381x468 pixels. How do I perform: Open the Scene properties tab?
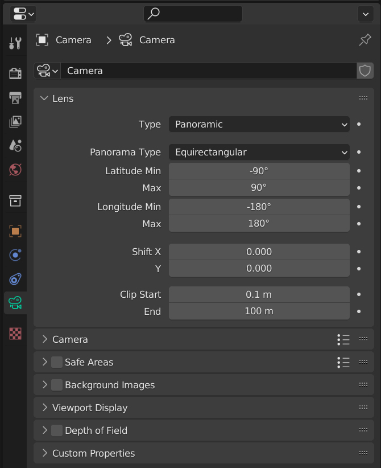[15, 146]
